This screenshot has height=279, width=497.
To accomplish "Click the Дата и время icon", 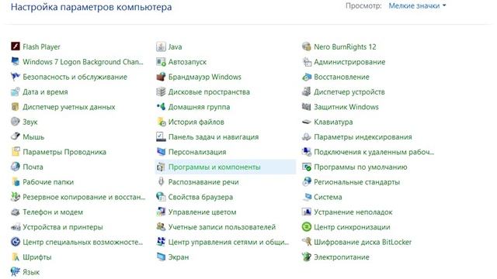I will [16, 91].
